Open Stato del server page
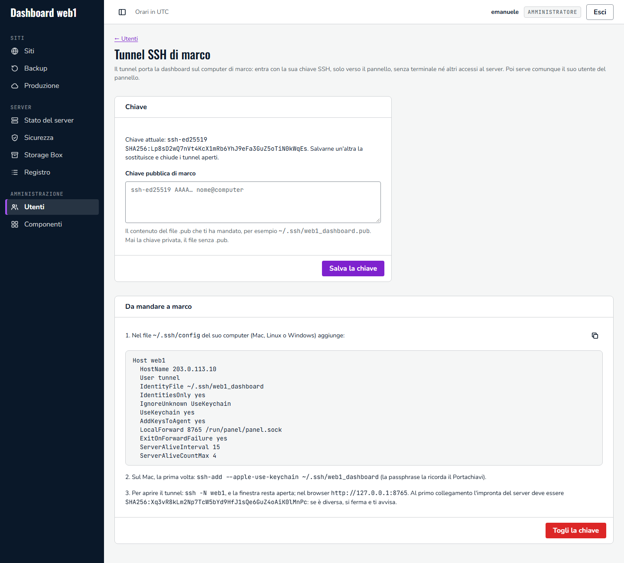Screen dimensions: 624x563 [52, 120]
